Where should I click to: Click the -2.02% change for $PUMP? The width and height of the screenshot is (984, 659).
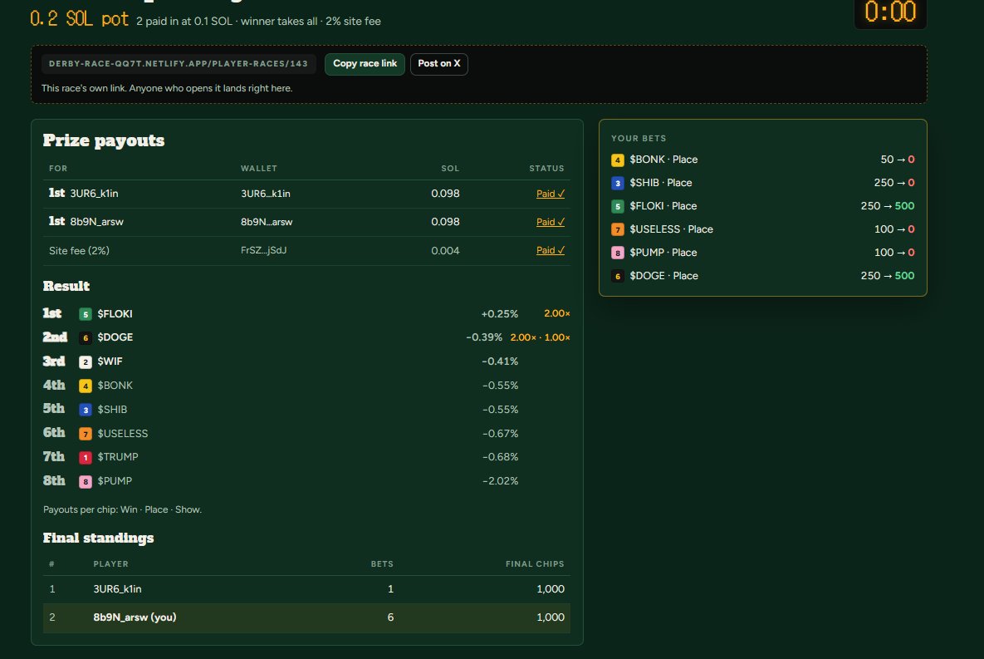pyautogui.click(x=500, y=481)
